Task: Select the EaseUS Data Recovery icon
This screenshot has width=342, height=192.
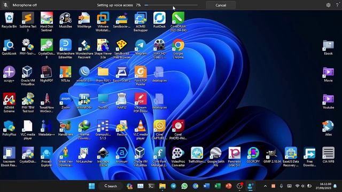Action: [291, 157]
